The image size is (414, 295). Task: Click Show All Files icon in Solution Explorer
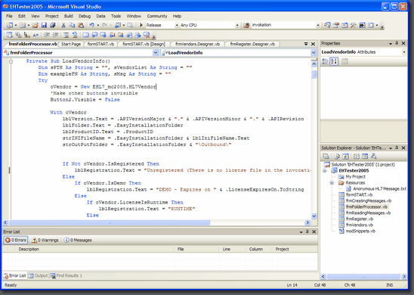coord(337,157)
